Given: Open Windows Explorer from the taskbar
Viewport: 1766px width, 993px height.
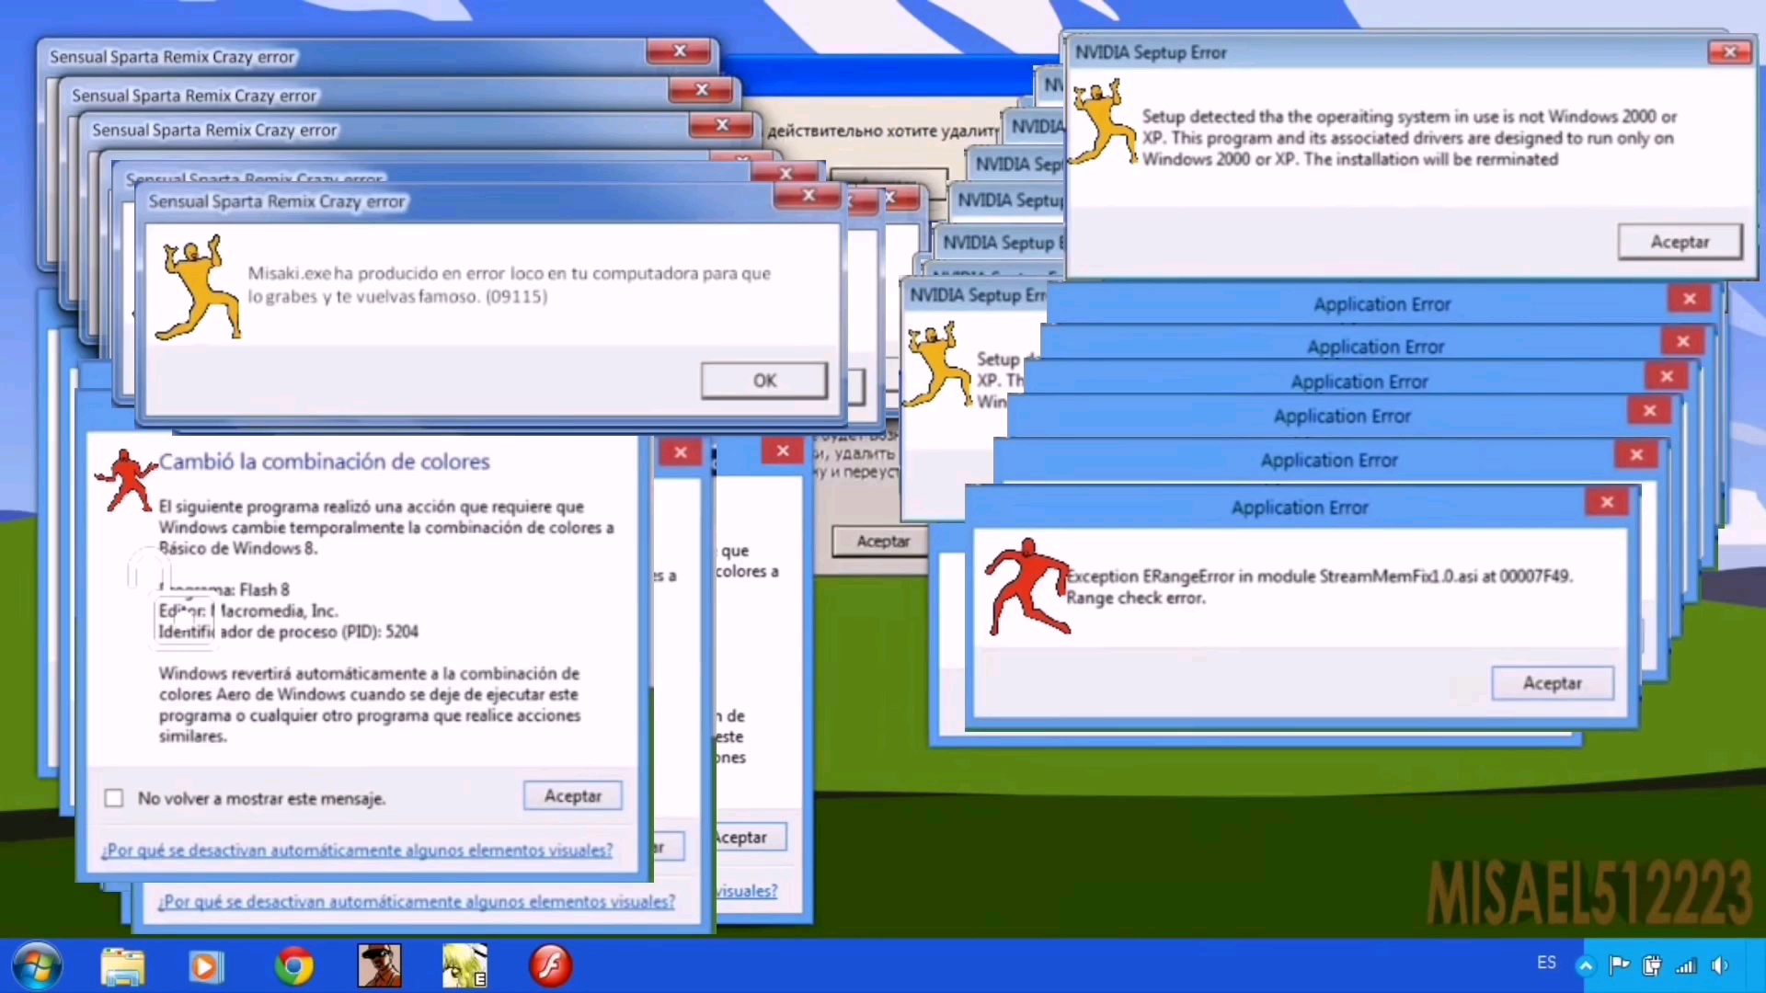Looking at the screenshot, I should click(122, 967).
